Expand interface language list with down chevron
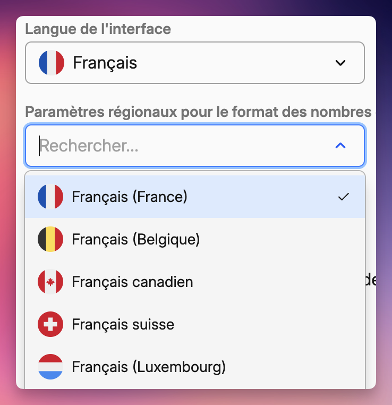Screen dimensions: 392x405 340,63
